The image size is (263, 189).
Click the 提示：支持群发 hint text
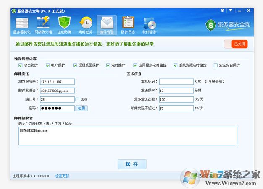coord(45,123)
